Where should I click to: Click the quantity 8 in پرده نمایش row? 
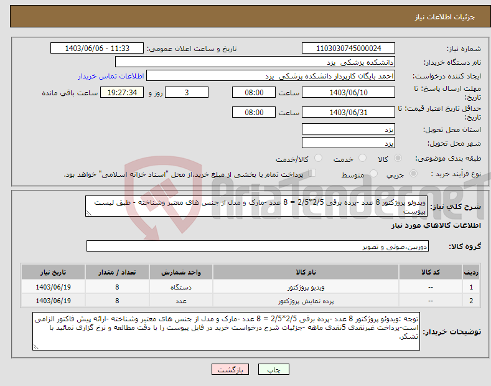point(117,301)
